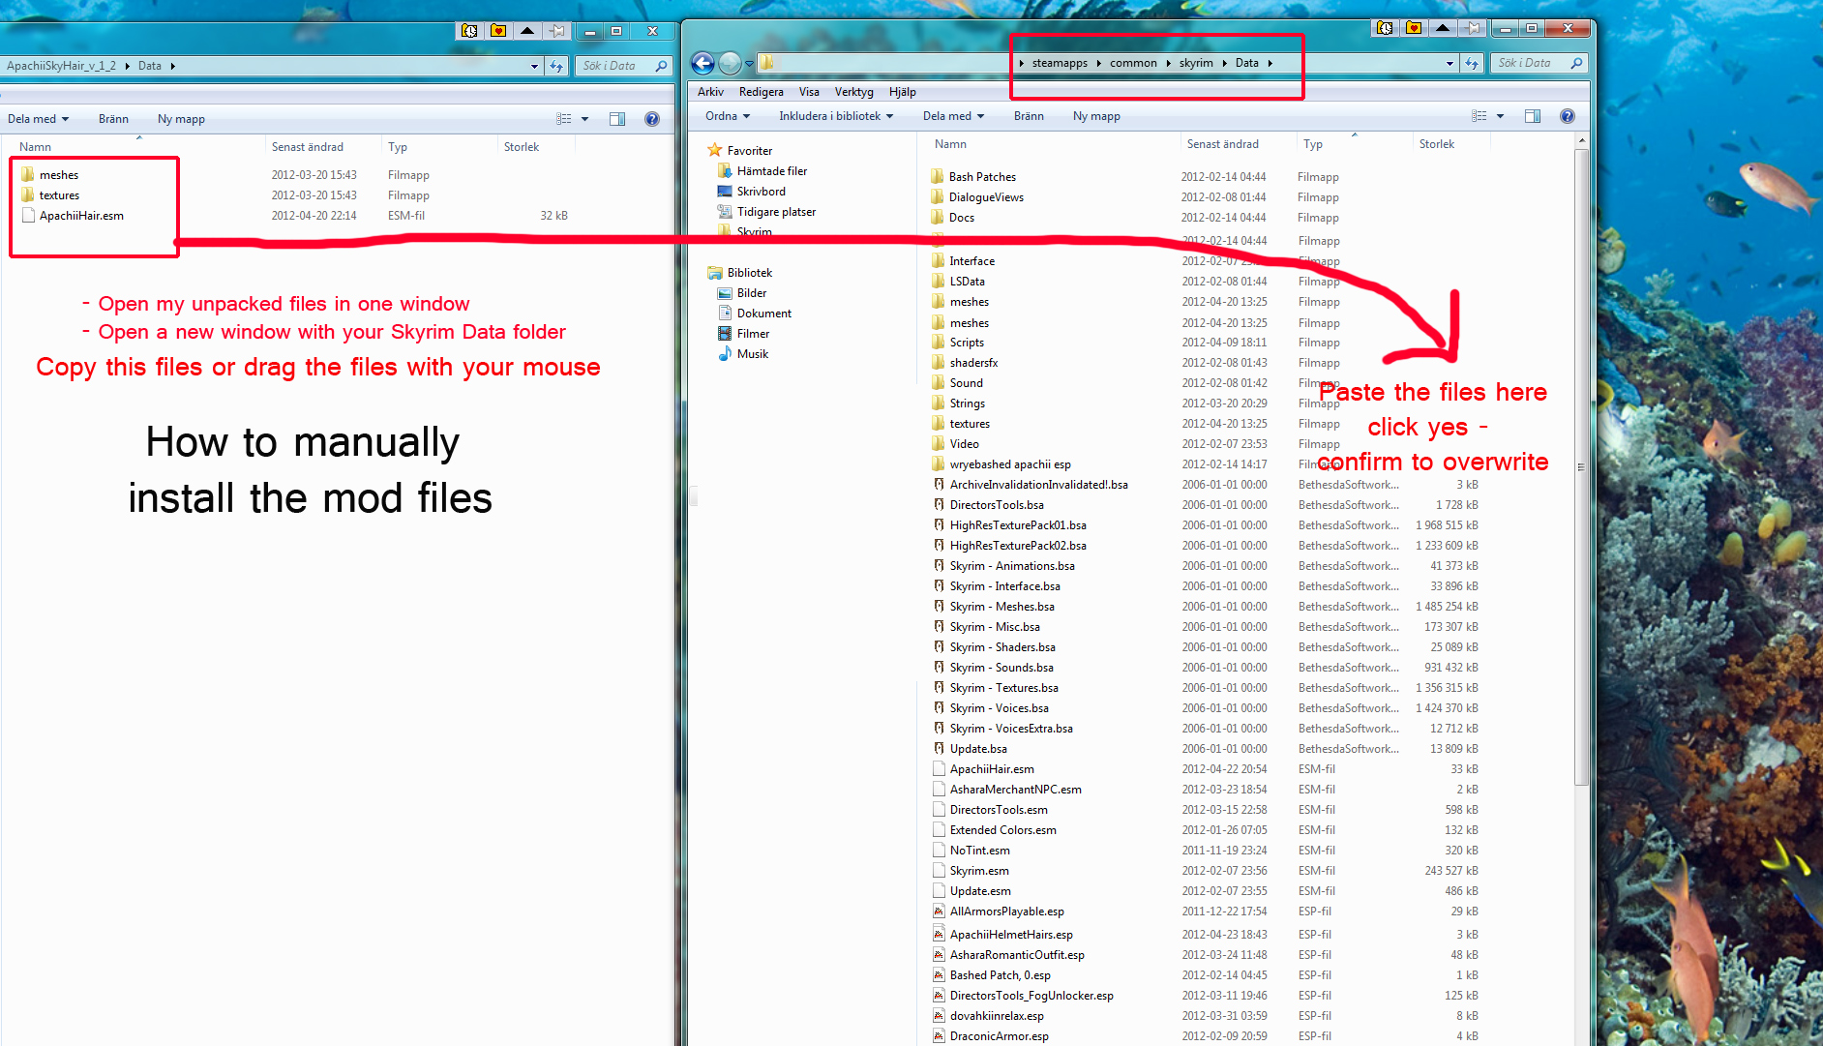Open the view options dropdown arrow in left window
The height and width of the screenshot is (1046, 1823).
coord(584,119)
